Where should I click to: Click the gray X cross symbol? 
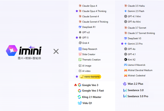[56, 51]
